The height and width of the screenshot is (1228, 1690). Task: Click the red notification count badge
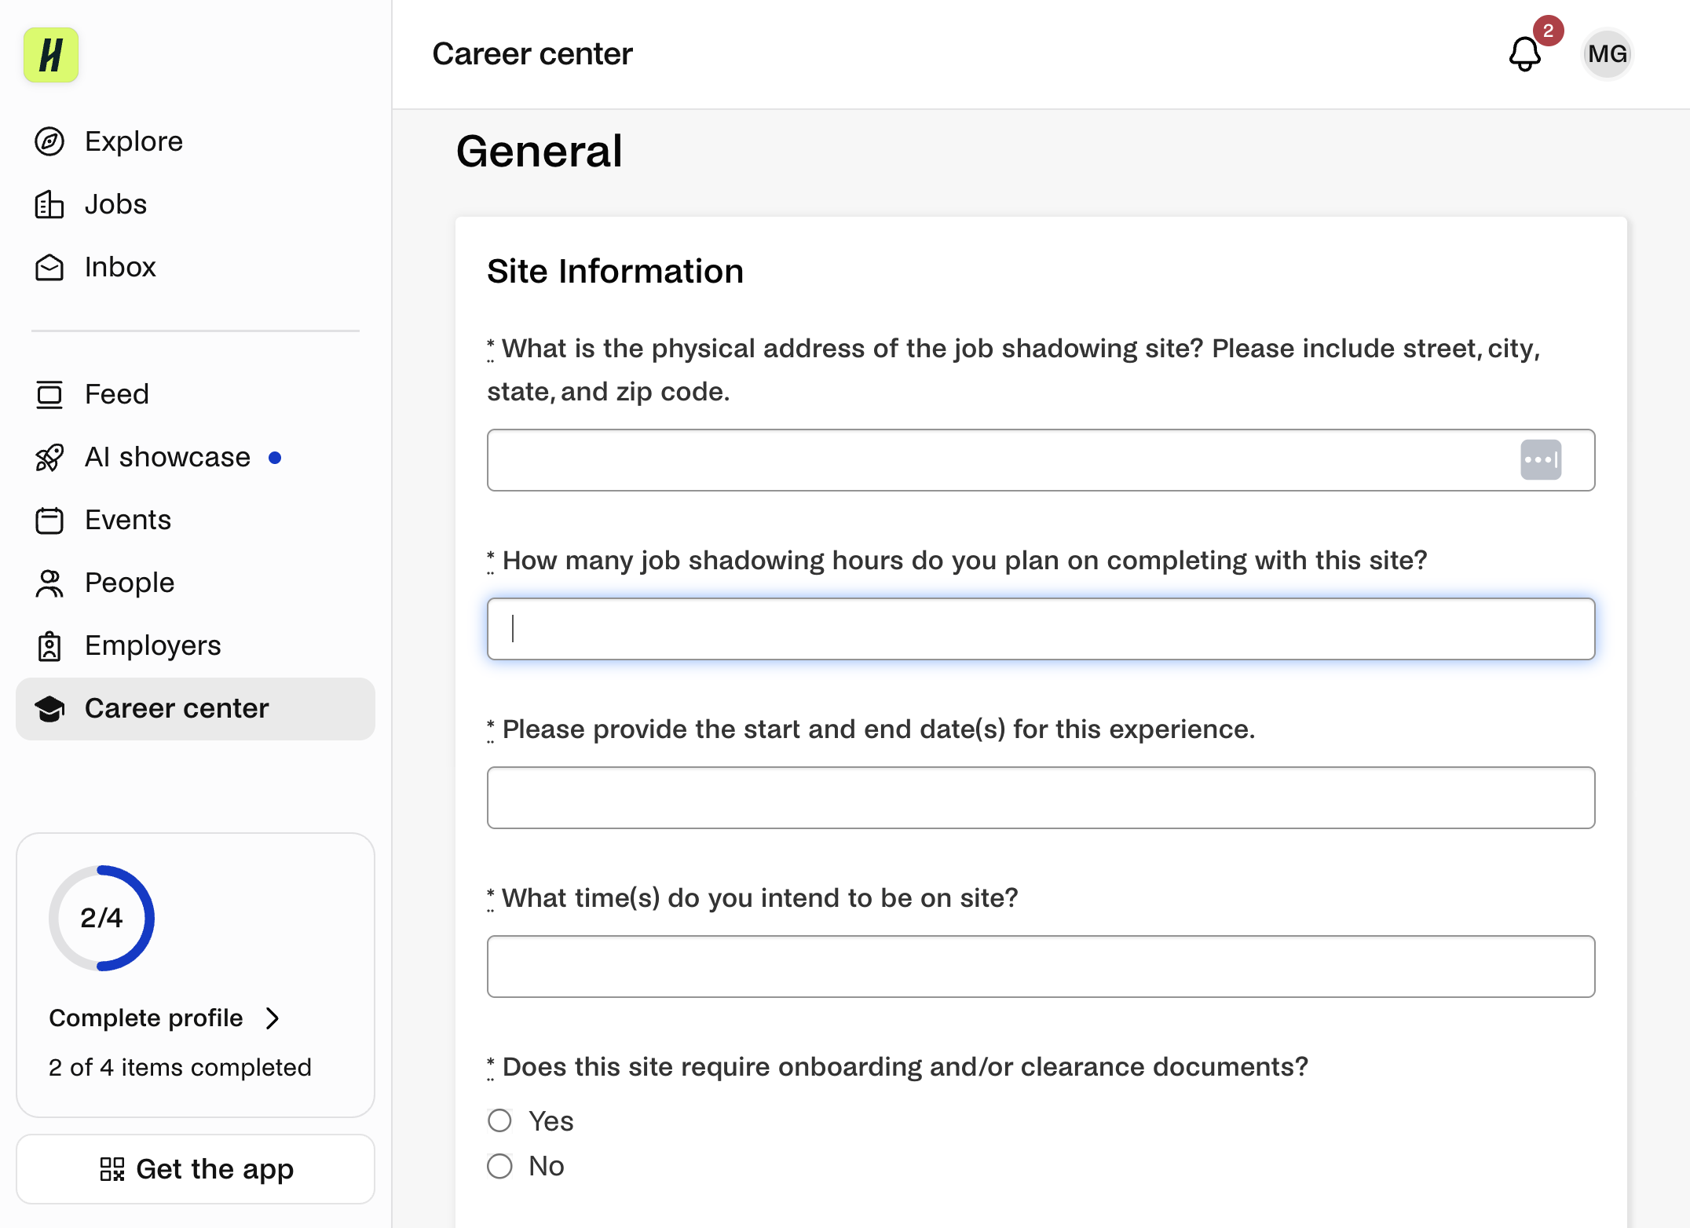coord(1548,31)
